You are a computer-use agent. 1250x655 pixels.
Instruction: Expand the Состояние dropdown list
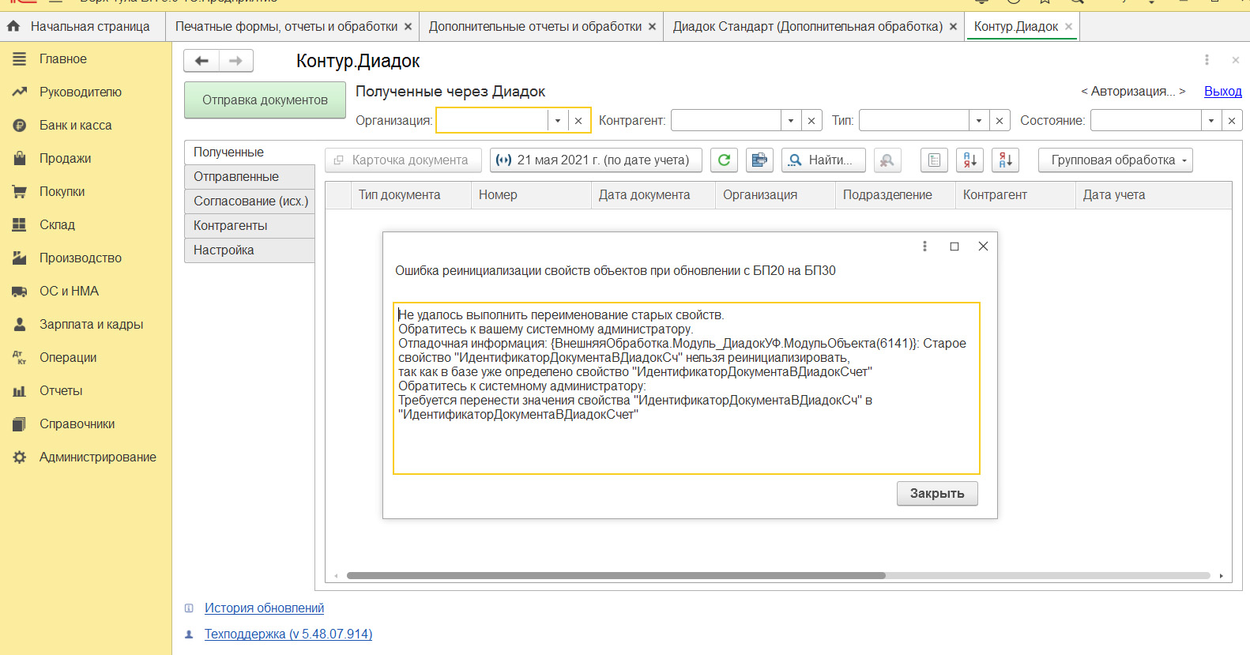(x=1211, y=121)
